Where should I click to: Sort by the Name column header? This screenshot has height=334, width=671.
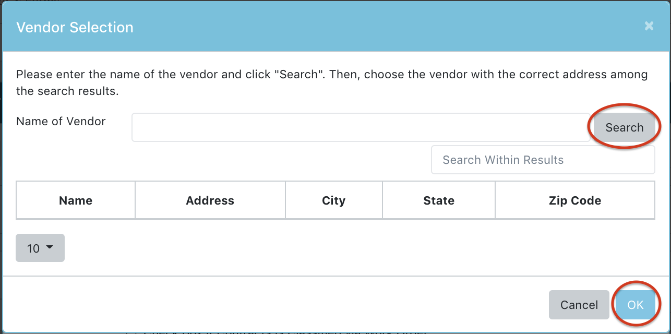click(76, 200)
